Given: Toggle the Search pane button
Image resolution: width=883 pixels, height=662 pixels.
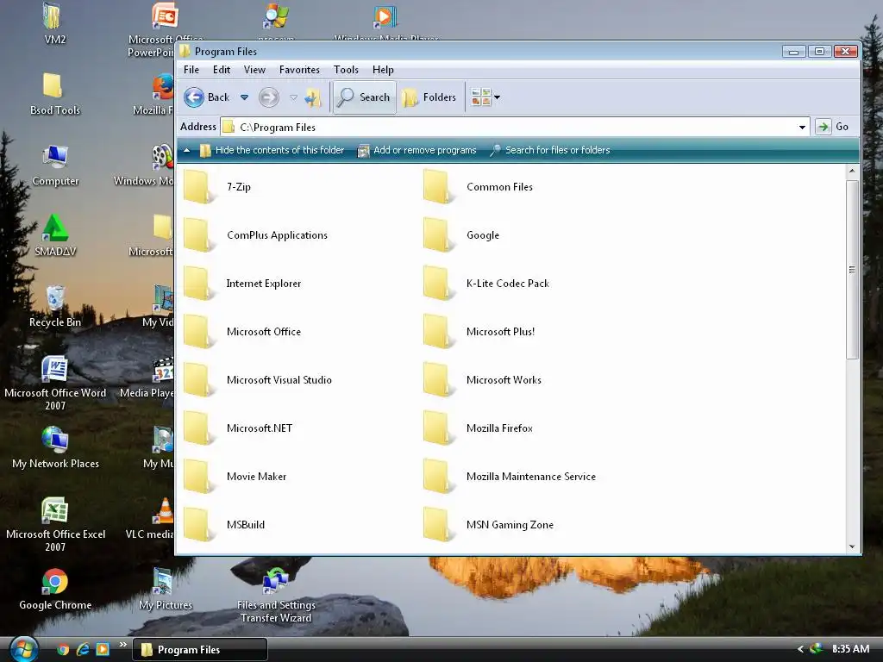Looking at the screenshot, I should click(365, 97).
